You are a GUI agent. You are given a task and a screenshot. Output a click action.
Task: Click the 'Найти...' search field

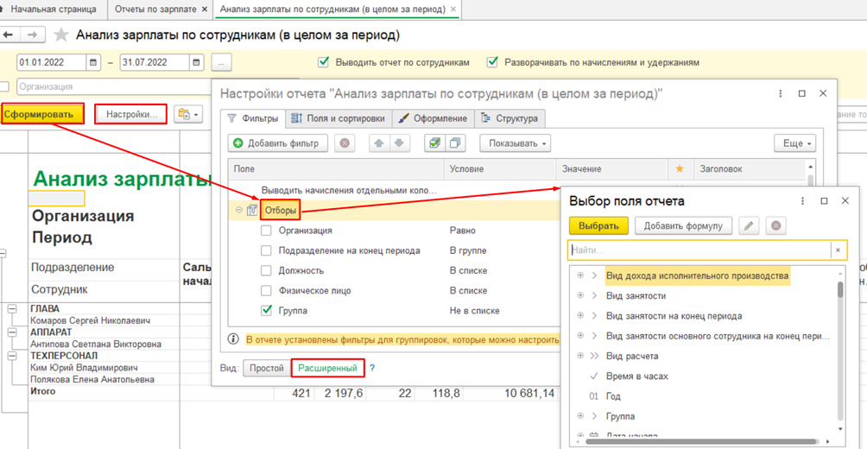(699, 250)
